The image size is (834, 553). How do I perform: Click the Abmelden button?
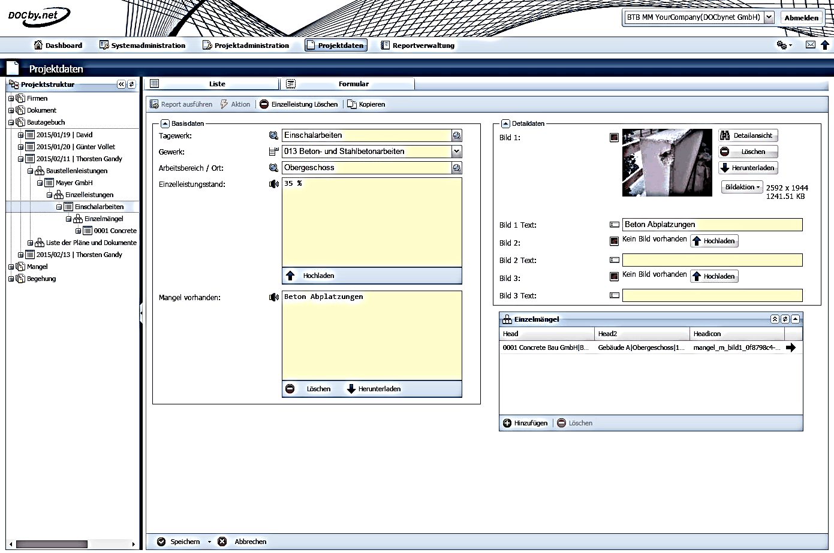[802, 17]
